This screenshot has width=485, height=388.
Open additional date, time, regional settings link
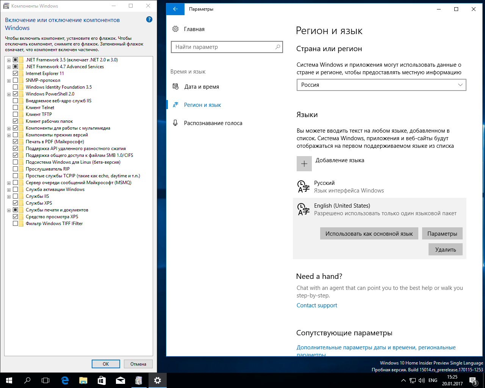[x=376, y=351]
